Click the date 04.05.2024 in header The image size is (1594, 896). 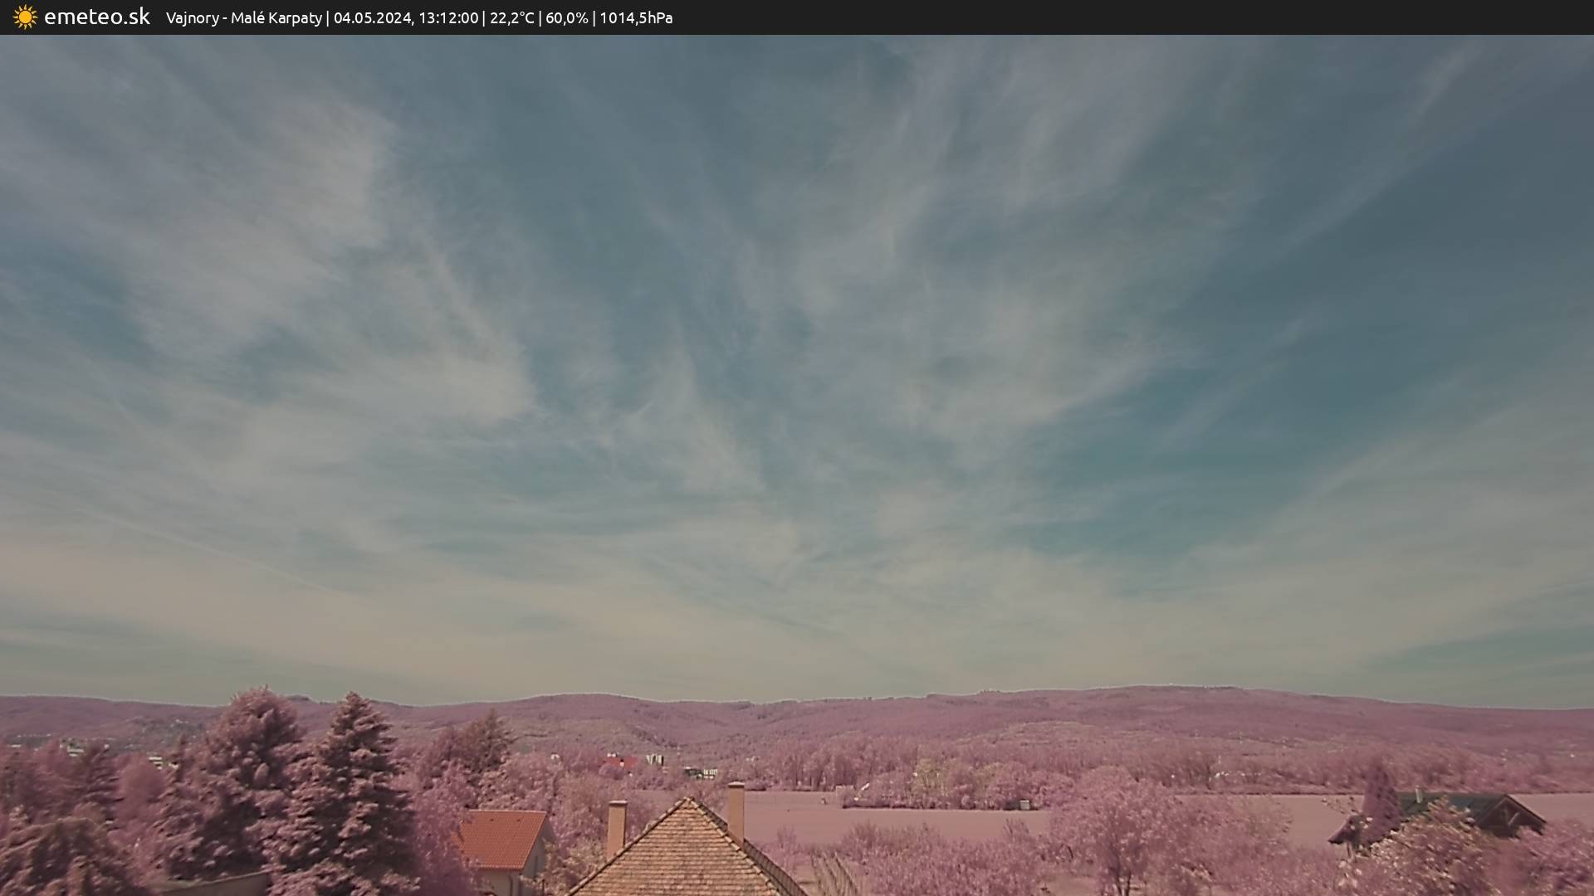coord(372,17)
